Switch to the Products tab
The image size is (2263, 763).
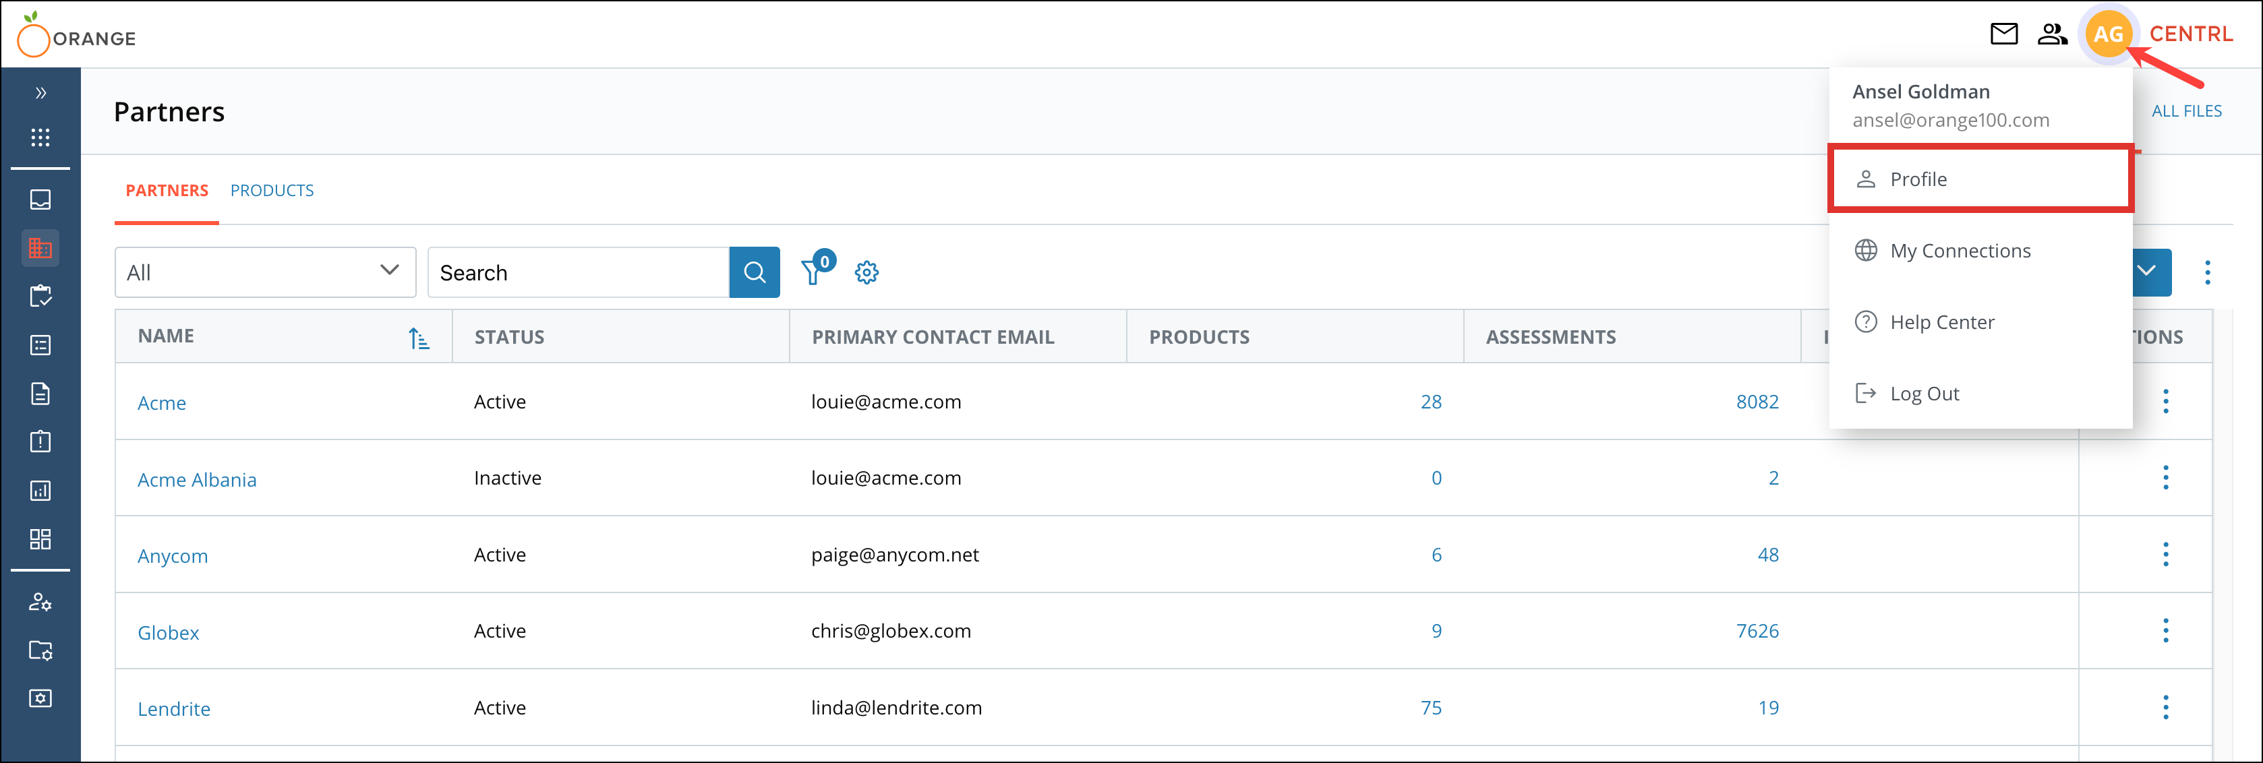(x=272, y=191)
